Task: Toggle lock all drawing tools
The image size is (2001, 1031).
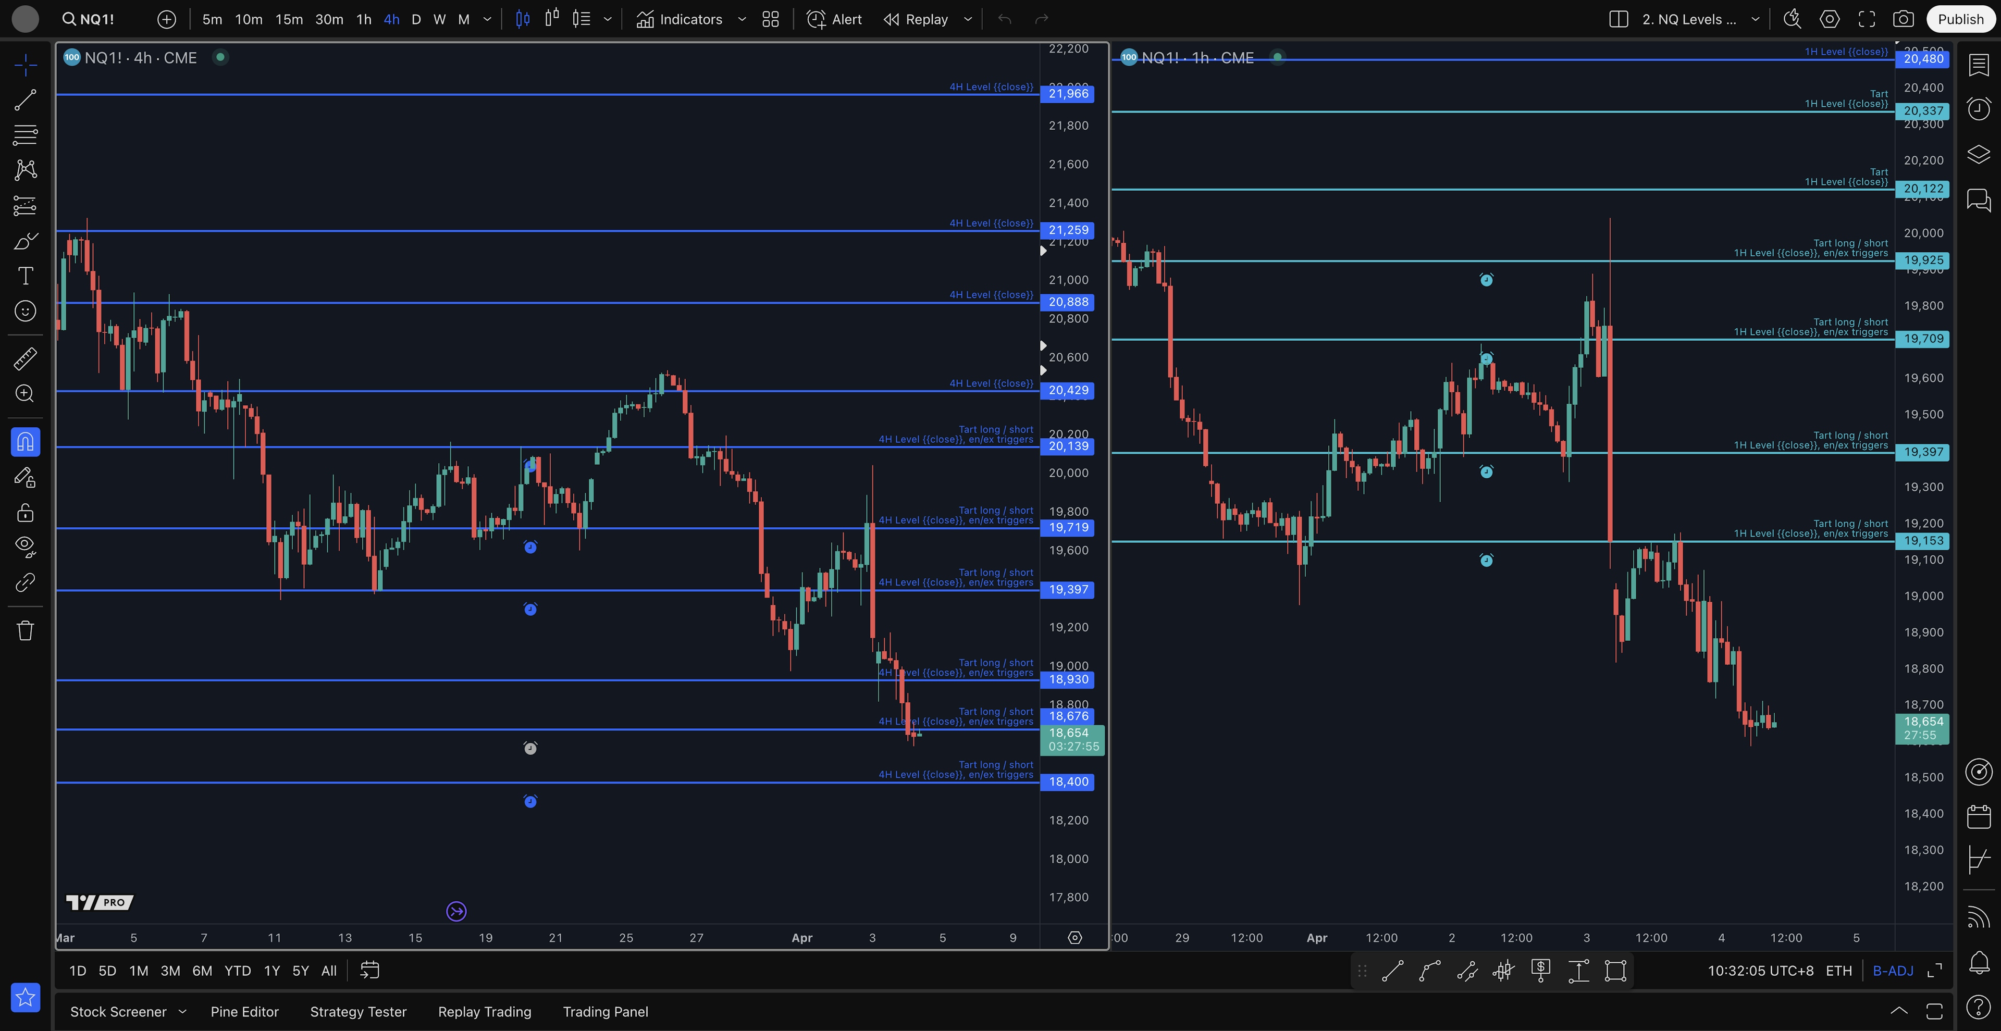Action: click(25, 513)
